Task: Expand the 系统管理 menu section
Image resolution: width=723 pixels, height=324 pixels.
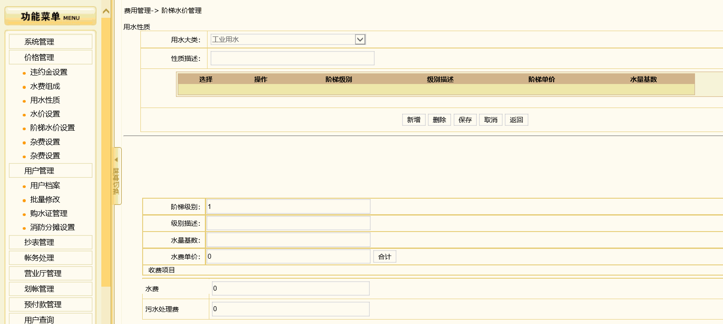Action: tap(50, 42)
